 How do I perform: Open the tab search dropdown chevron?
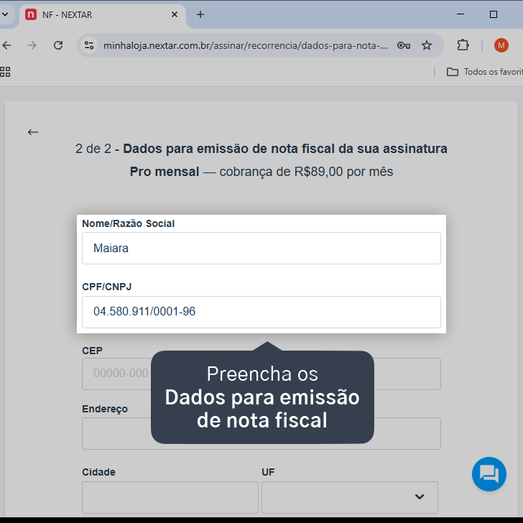coord(5,14)
